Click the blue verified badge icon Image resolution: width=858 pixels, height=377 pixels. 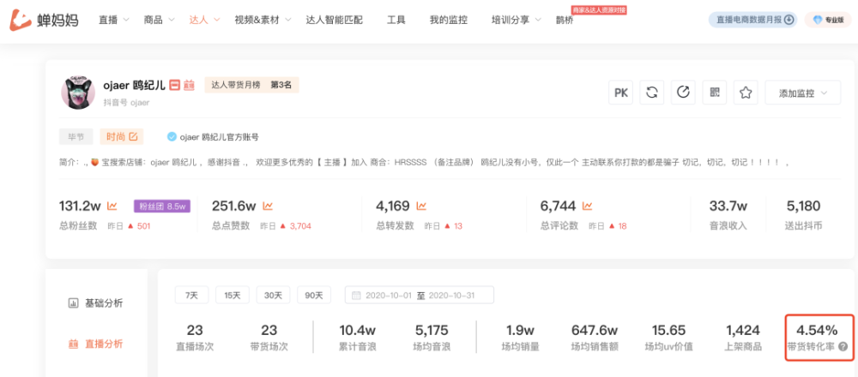tap(172, 136)
